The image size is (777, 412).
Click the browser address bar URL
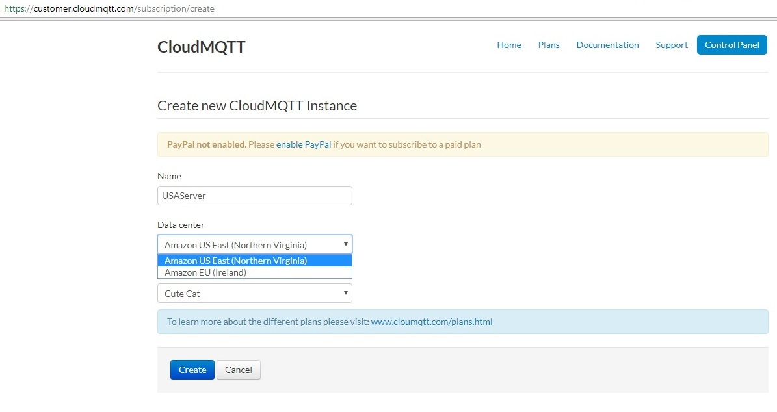(109, 9)
